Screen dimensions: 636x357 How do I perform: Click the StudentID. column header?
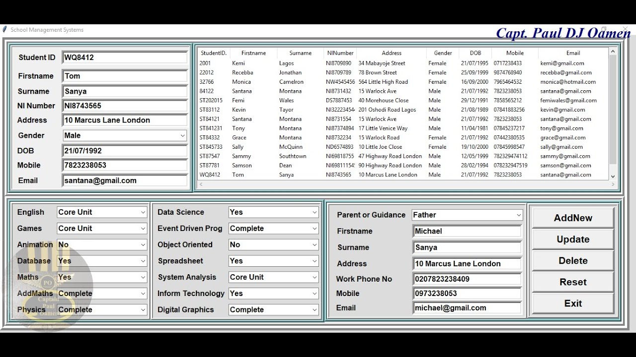point(214,53)
